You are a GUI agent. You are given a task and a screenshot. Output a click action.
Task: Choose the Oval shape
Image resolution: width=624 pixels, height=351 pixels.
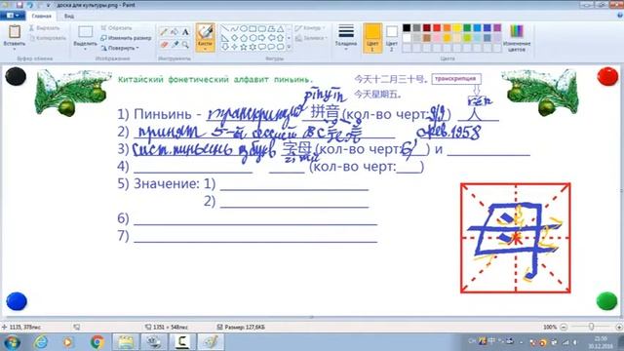pyautogui.click(x=243, y=28)
